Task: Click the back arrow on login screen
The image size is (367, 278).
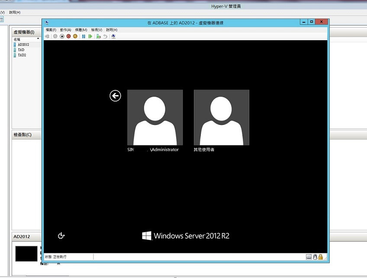Action: (x=116, y=96)
